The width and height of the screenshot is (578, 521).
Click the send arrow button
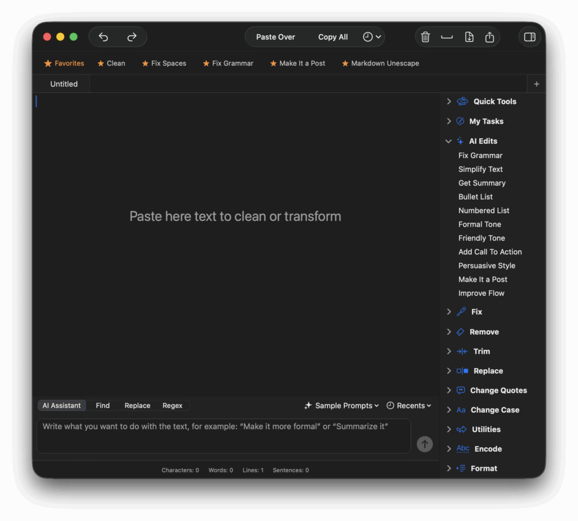click(x=424, y=444)
